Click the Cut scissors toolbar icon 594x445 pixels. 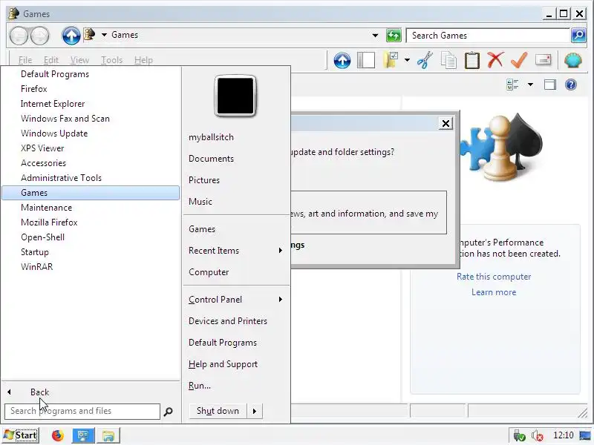tap(425, 60)
